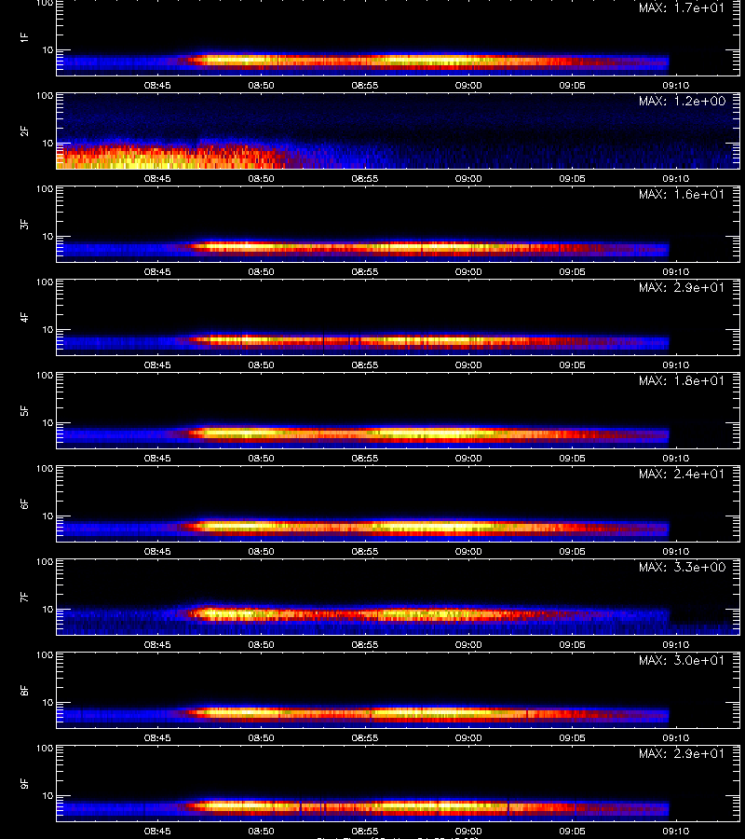This screenshot has width=745, height=839.
Task: Select the 3F panel axis label
Action: 24,224
